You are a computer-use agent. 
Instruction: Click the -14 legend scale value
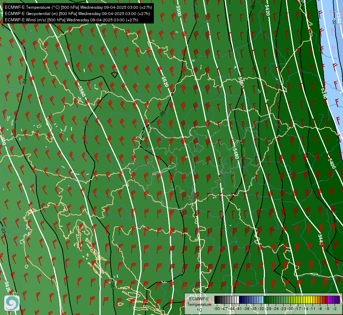(x=306, y=309)
